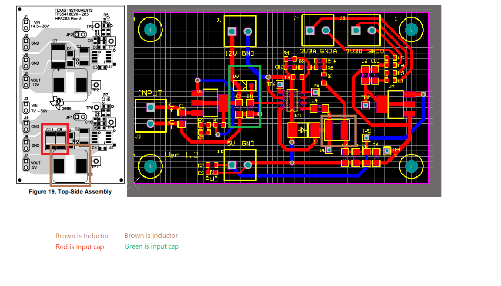The width and height of the screenshot is (501, 286).
Task: Click "Brown is Inductor" above the red legend
Action: [82, 236]
